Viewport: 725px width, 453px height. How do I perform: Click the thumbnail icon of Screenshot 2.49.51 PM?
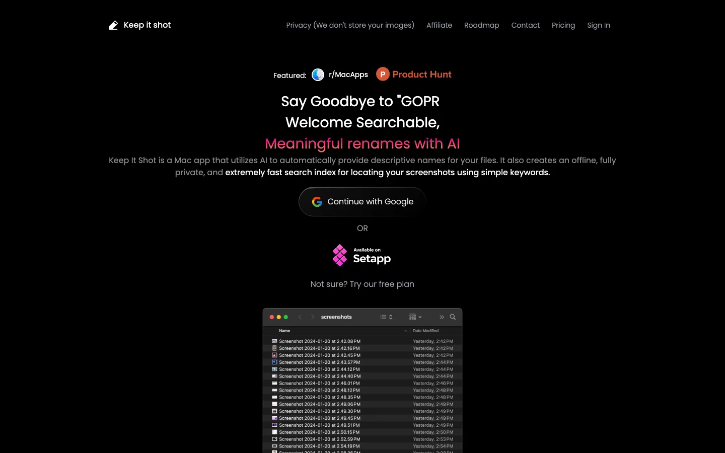click(274, 425)
